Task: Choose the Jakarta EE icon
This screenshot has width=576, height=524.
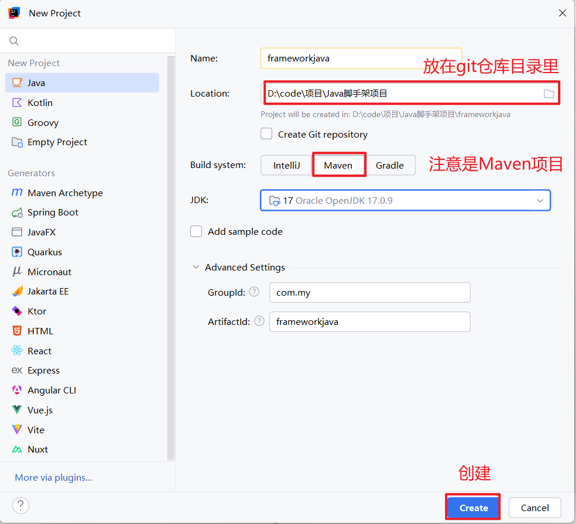Action: tap(17, 292)
